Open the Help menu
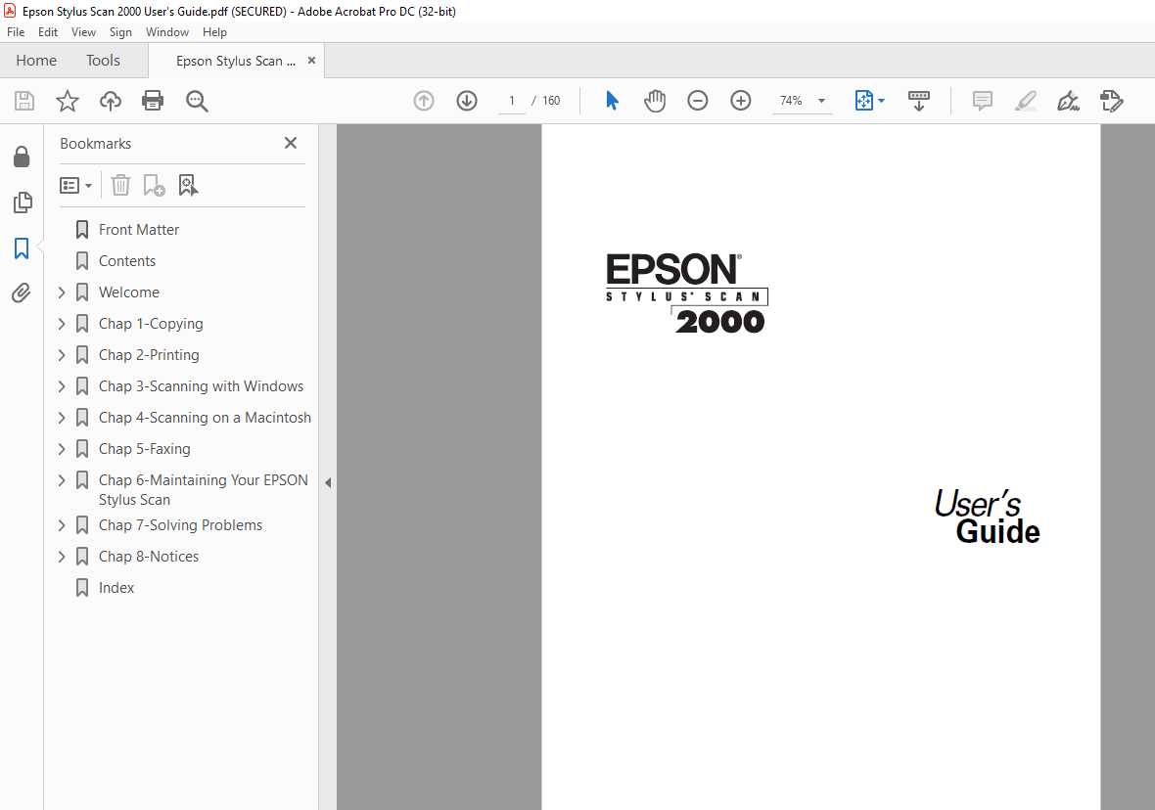The height and width of the screenshot is (810, 1155). click(214, 32)
